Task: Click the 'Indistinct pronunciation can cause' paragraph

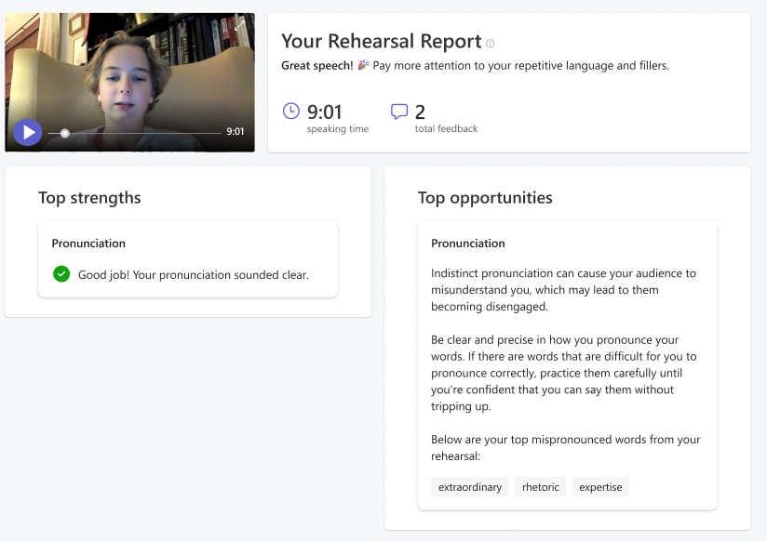Action: 563,290
